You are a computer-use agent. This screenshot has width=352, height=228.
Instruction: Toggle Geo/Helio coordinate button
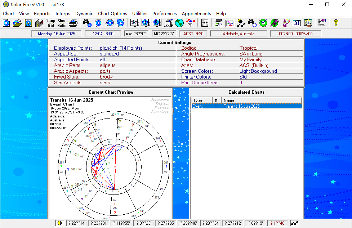pos(62,23)
